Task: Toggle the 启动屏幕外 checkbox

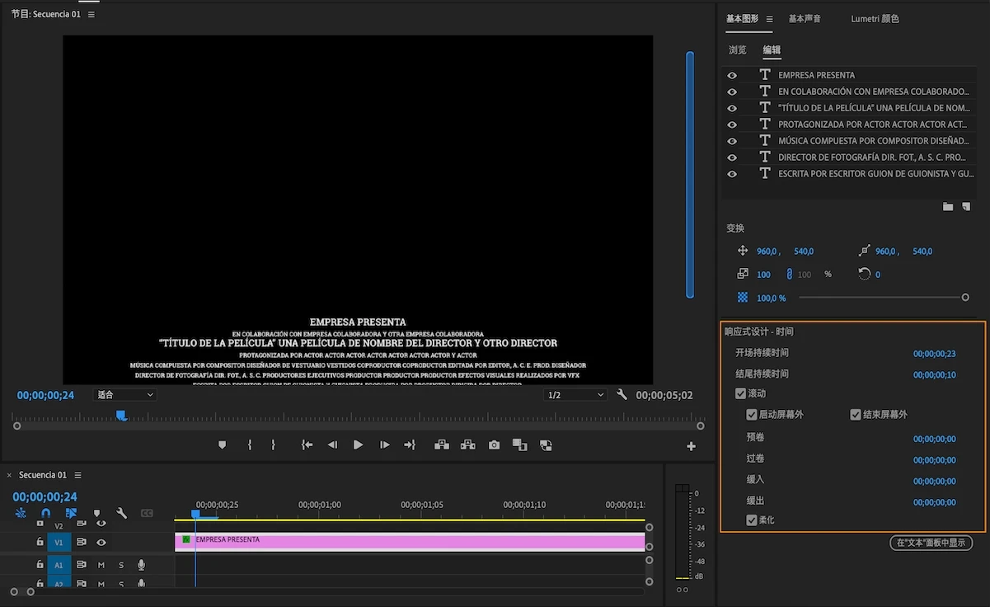Action: (752, 415)
